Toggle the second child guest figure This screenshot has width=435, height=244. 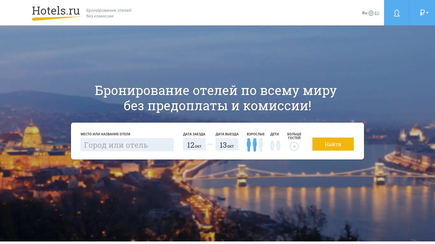pos(278,146)
